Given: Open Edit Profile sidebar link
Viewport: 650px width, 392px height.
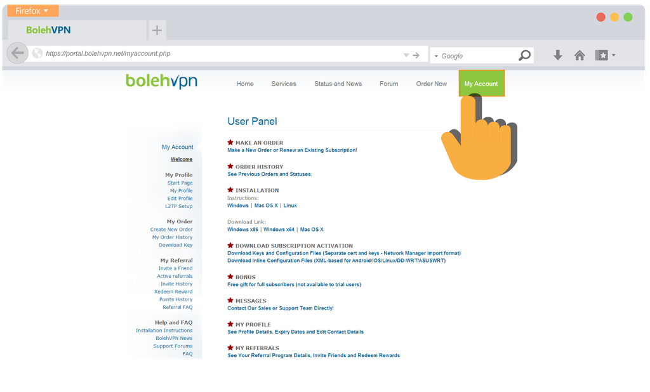Looking at the screenshot, I should click(x=180, y=199).
